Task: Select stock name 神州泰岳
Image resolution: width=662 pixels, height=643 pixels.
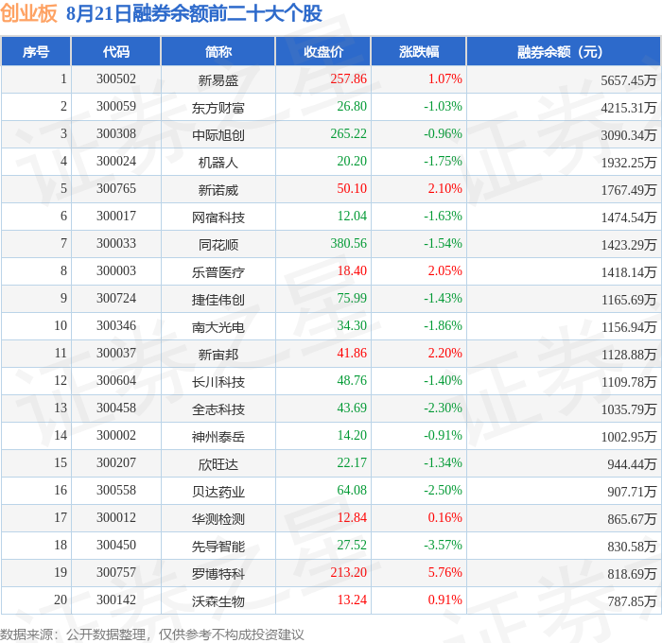Action: coord(218,437)
